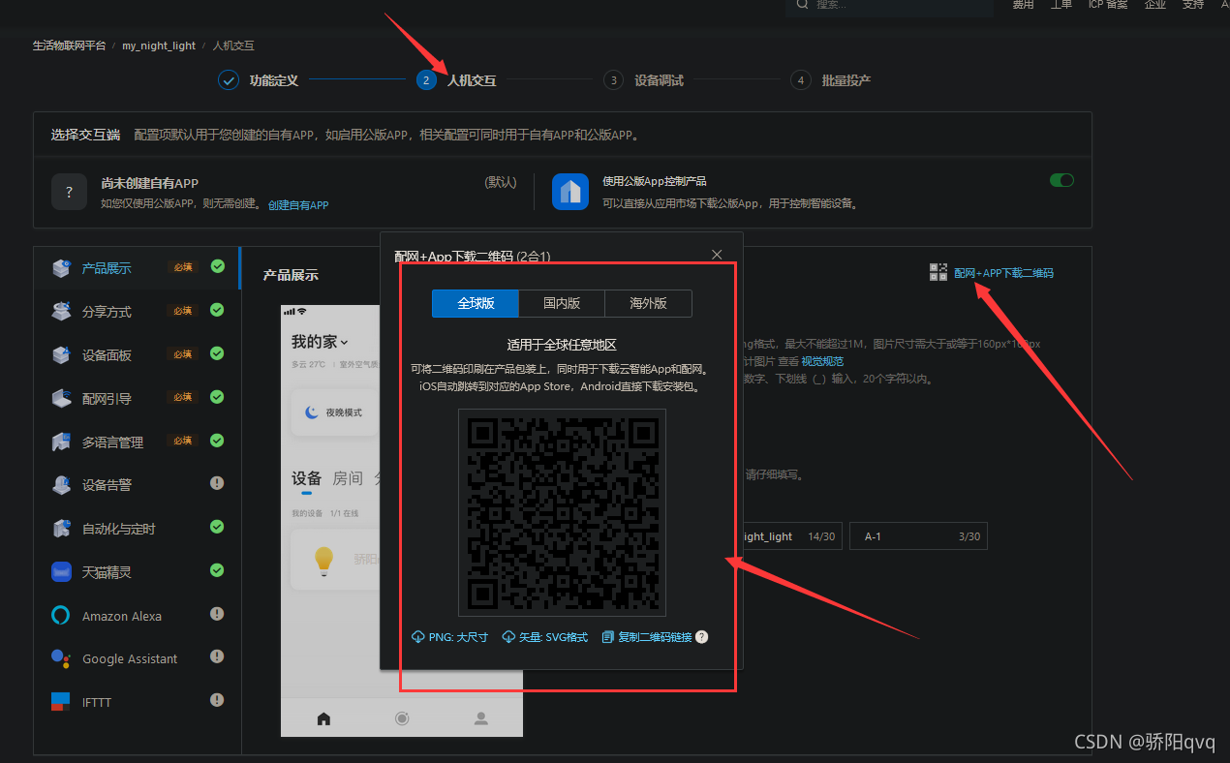Open the 视觉规范 link
1230x763 pixels.
coord(822,361)
